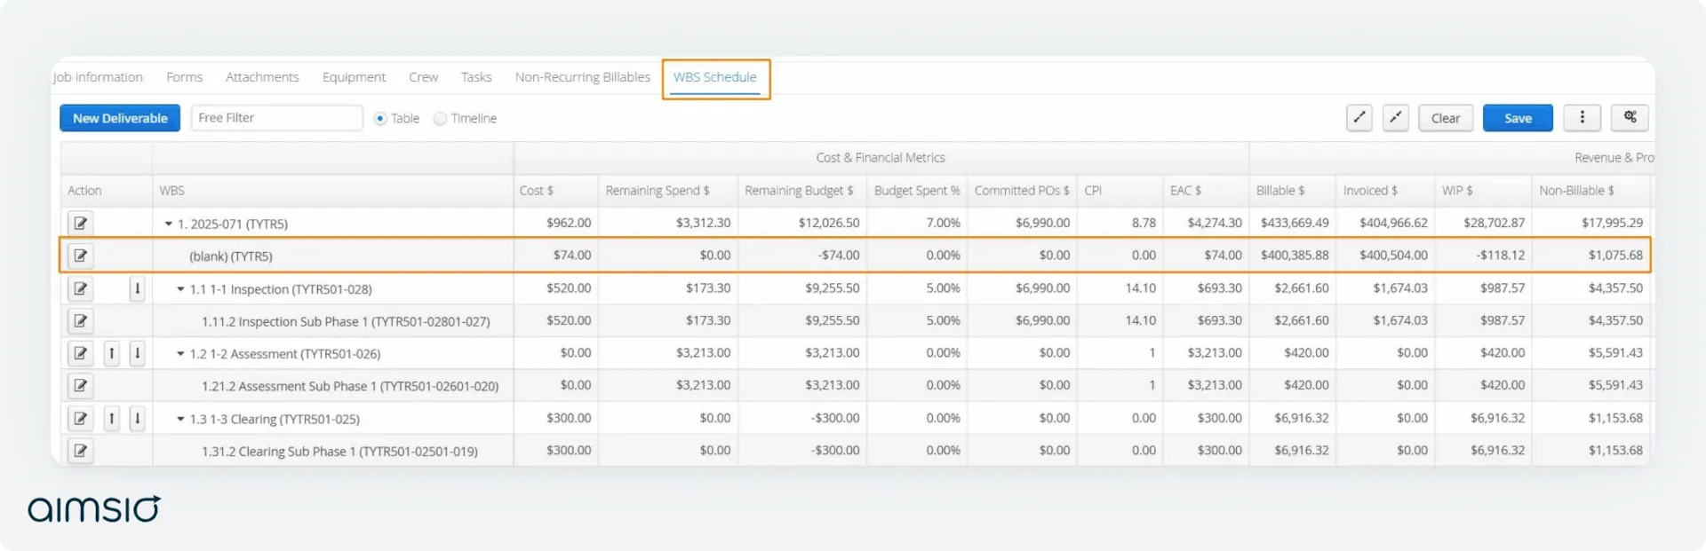The image size is (1706, 551).
Task: Click the WIP $ column header
Action: click(x=1483, y=191)
